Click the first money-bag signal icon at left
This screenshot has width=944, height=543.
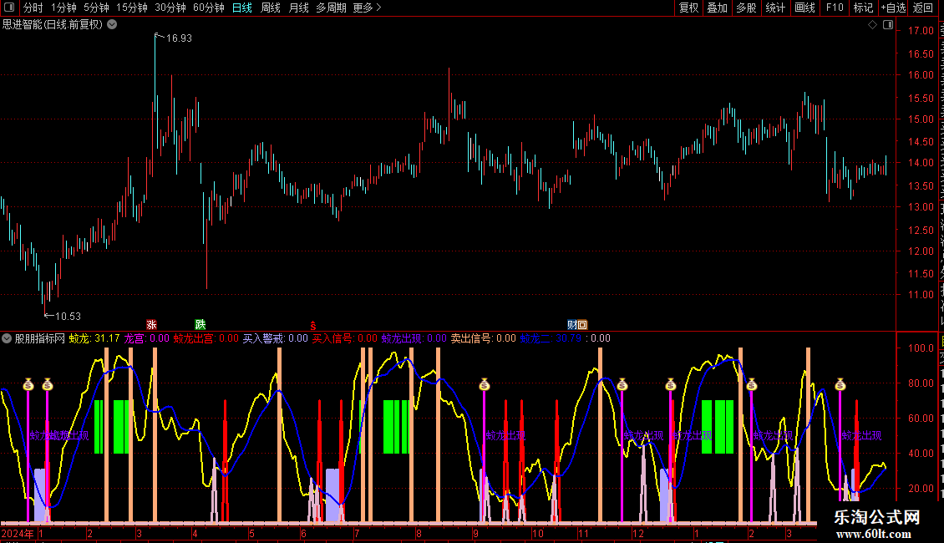pos(28,384)
